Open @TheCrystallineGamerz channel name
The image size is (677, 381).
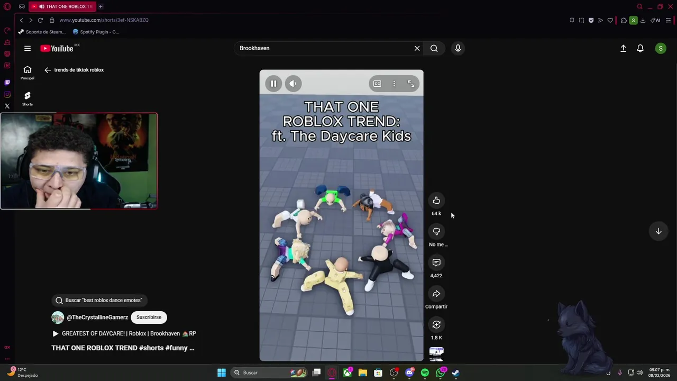pyautogui.click(x=97, y=317)
